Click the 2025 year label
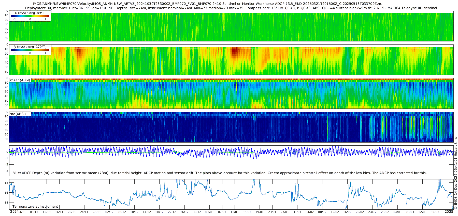The width and height of the screenshot is (458, 216). (449, 211)
